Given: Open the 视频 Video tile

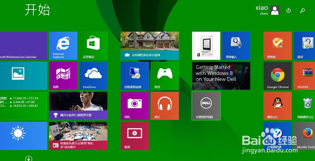Looking at the screenshot, I should click(x=135, y=136).
